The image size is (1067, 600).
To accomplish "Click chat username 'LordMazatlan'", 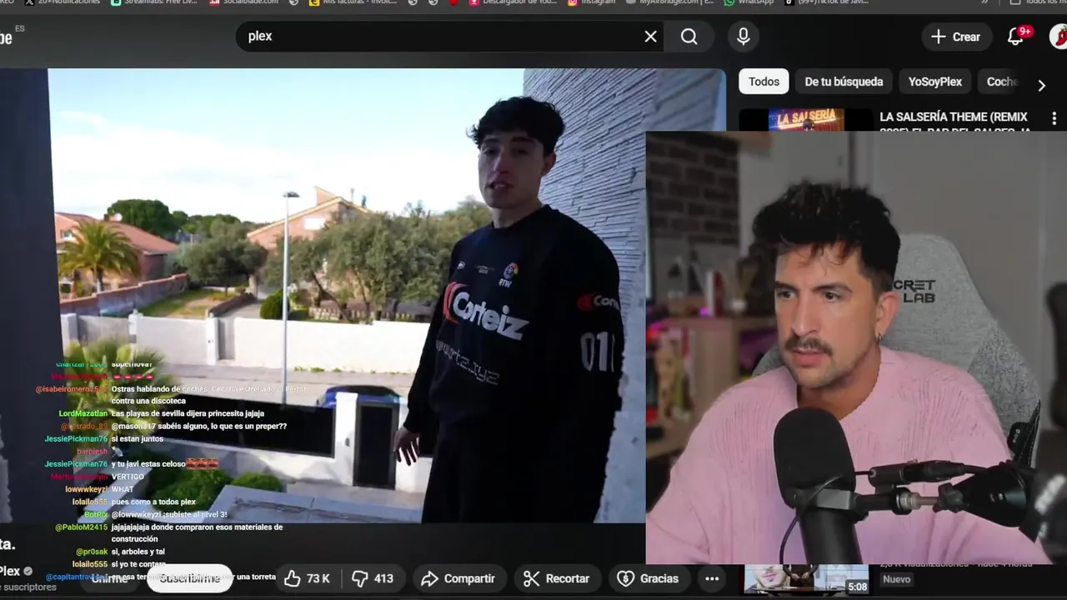I will [x=83, y=413].
